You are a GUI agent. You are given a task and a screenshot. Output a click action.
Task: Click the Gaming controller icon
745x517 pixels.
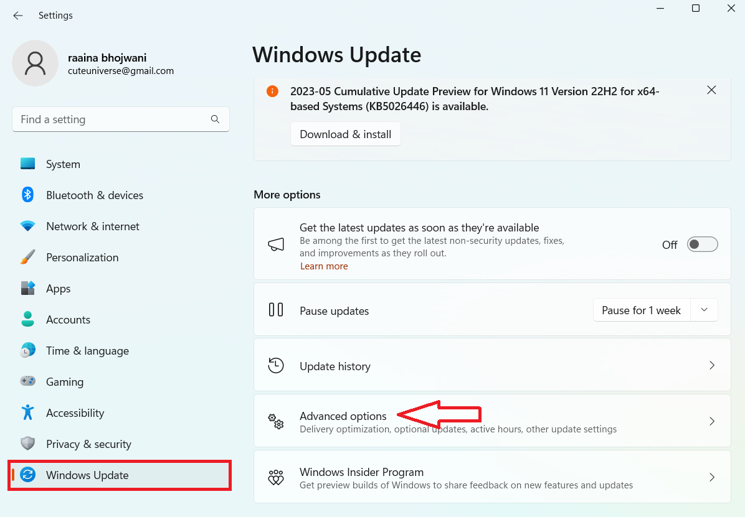(27, 381)
